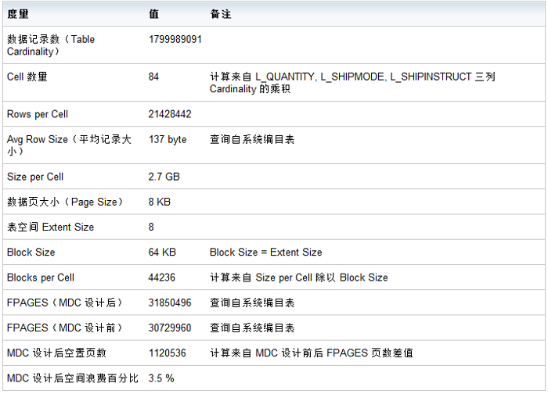Select value 21428442
Viewport: 548px width, 394px height.
(x=170, y=114)
